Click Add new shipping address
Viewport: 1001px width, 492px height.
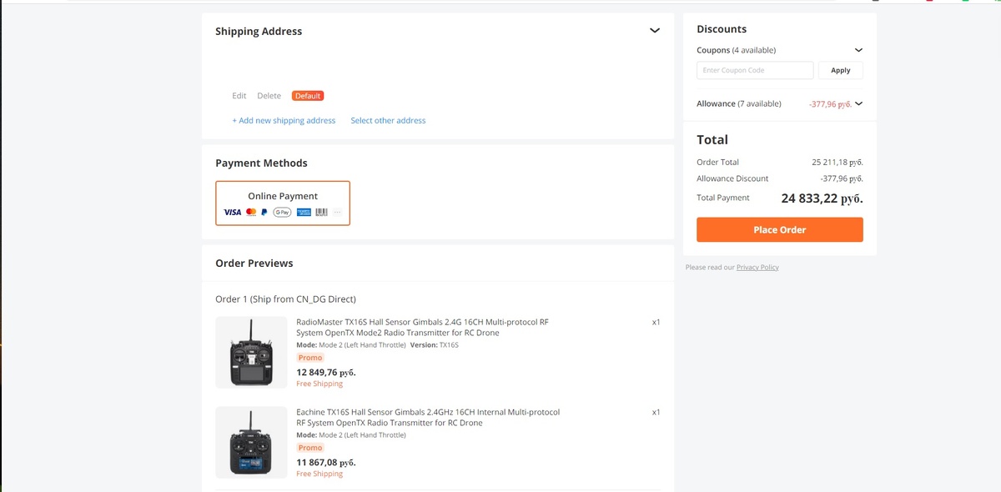click(284, 121)
